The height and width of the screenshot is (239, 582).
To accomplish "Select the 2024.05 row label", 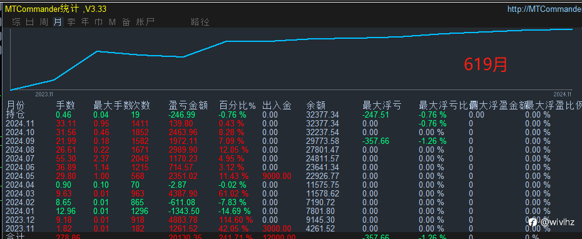I will point(20,176).
